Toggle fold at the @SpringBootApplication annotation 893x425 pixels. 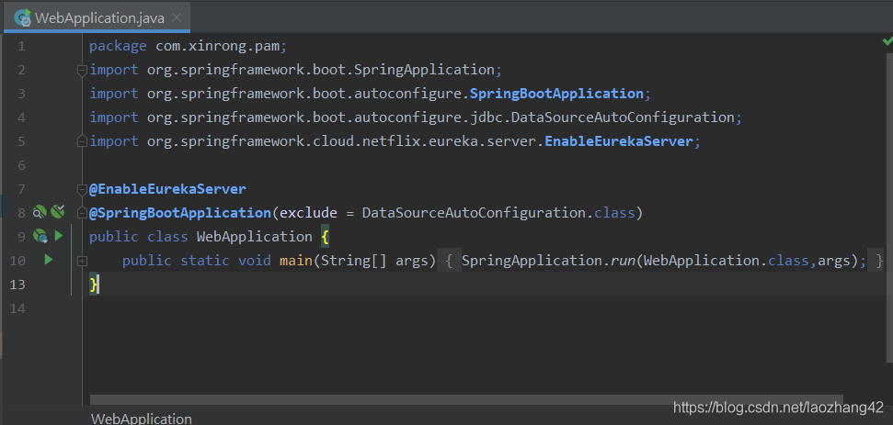[x=82, y=213]
